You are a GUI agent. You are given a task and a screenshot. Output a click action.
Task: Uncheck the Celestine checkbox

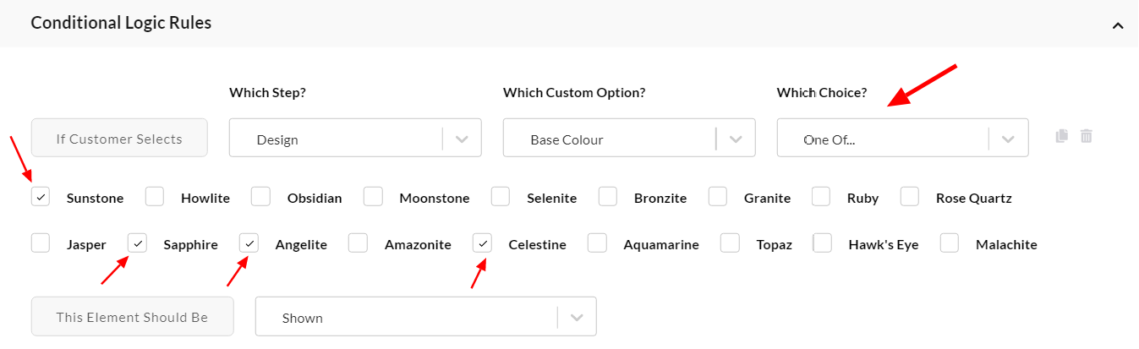[x=482, y=243]
